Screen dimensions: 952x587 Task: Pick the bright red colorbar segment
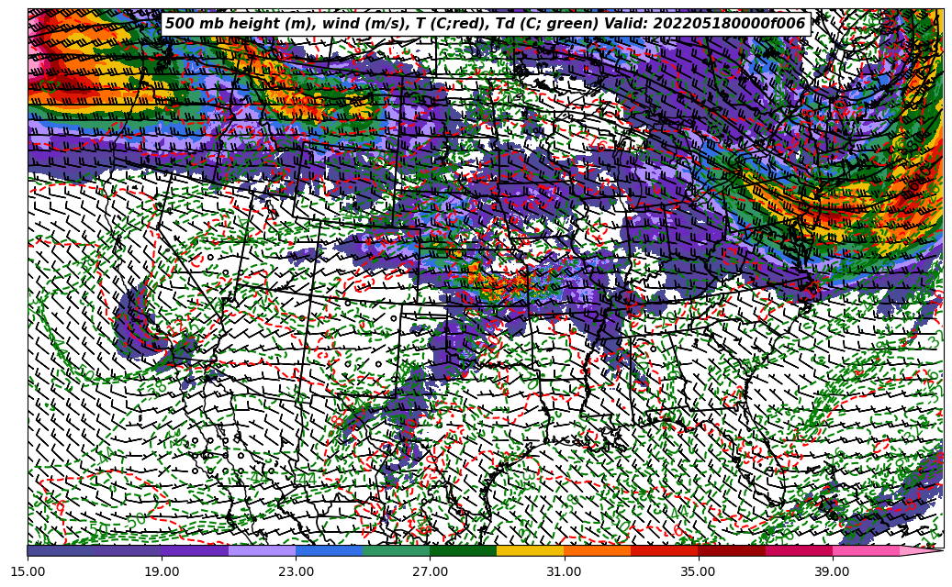664,551
